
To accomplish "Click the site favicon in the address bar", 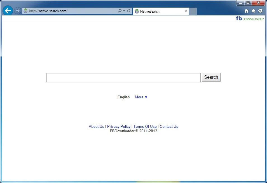I will [25, 11].
